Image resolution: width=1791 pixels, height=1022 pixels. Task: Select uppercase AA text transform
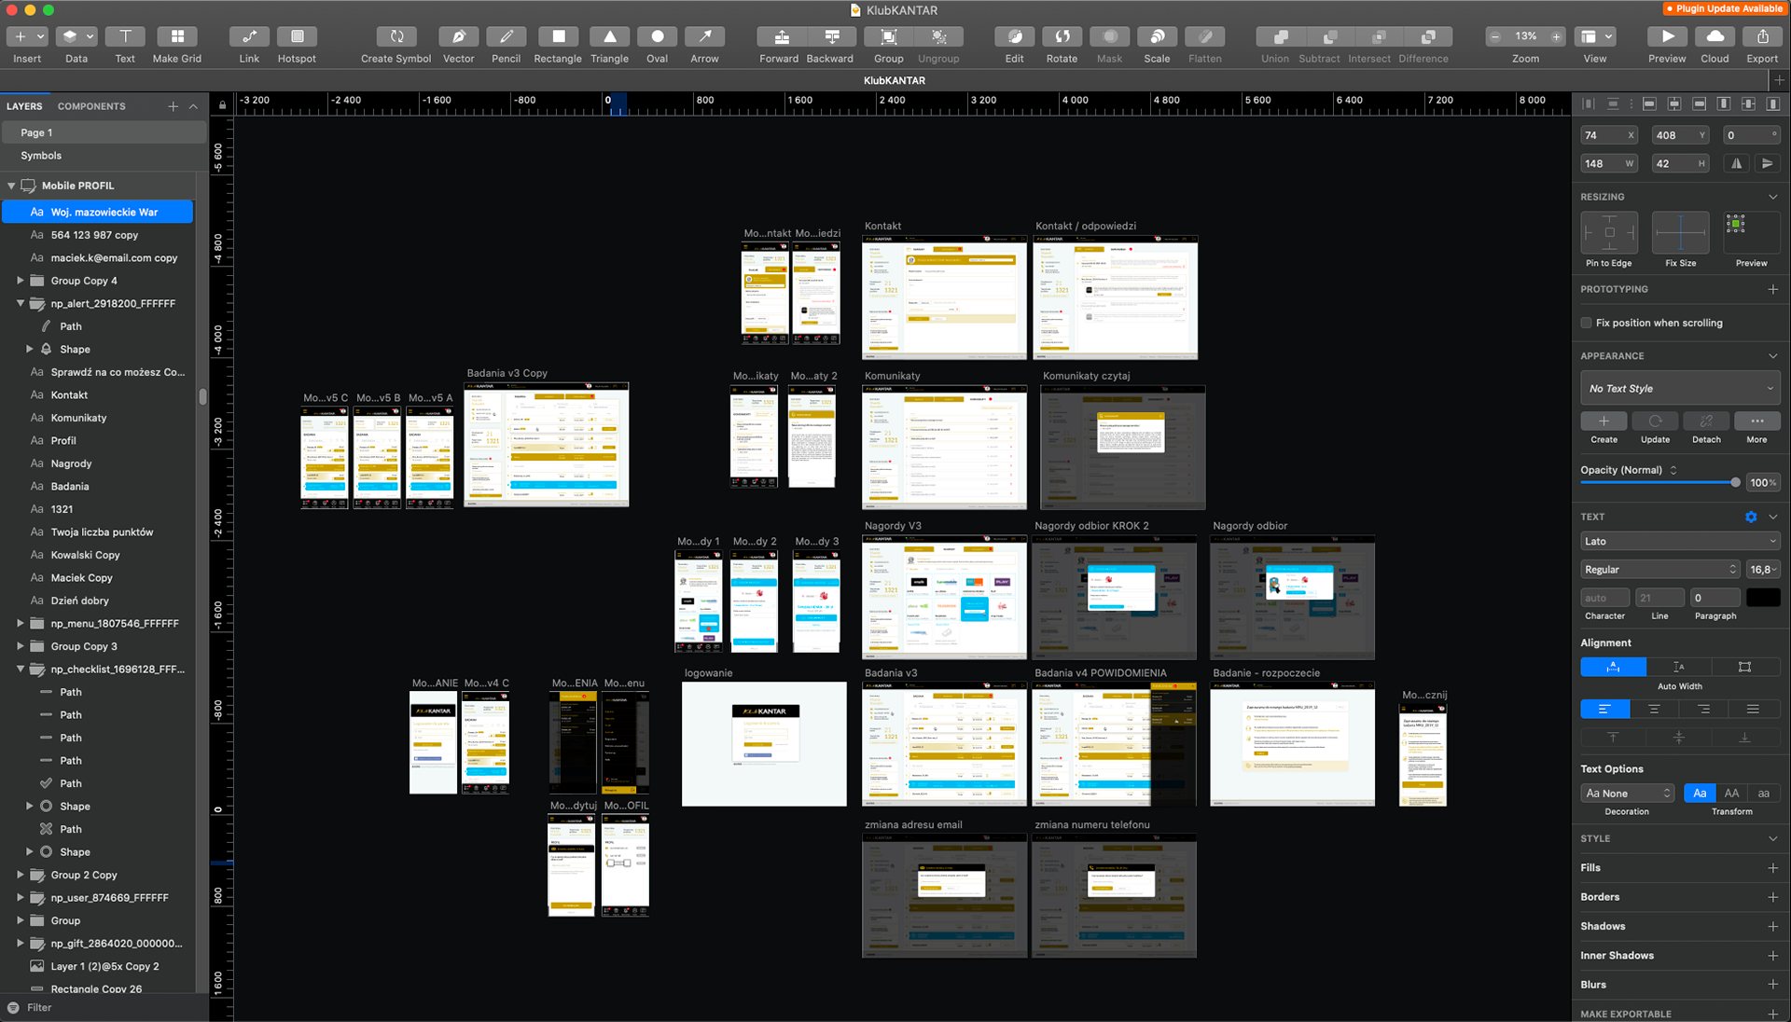(x=1731, y=794)
